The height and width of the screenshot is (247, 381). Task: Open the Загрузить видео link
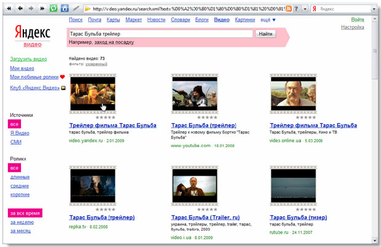[28, 59]
